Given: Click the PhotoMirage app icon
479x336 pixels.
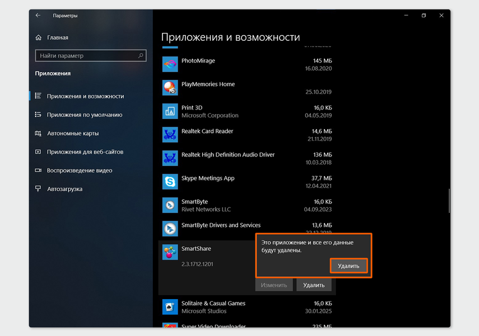Looking at the screenshot, I should (170, 64).
